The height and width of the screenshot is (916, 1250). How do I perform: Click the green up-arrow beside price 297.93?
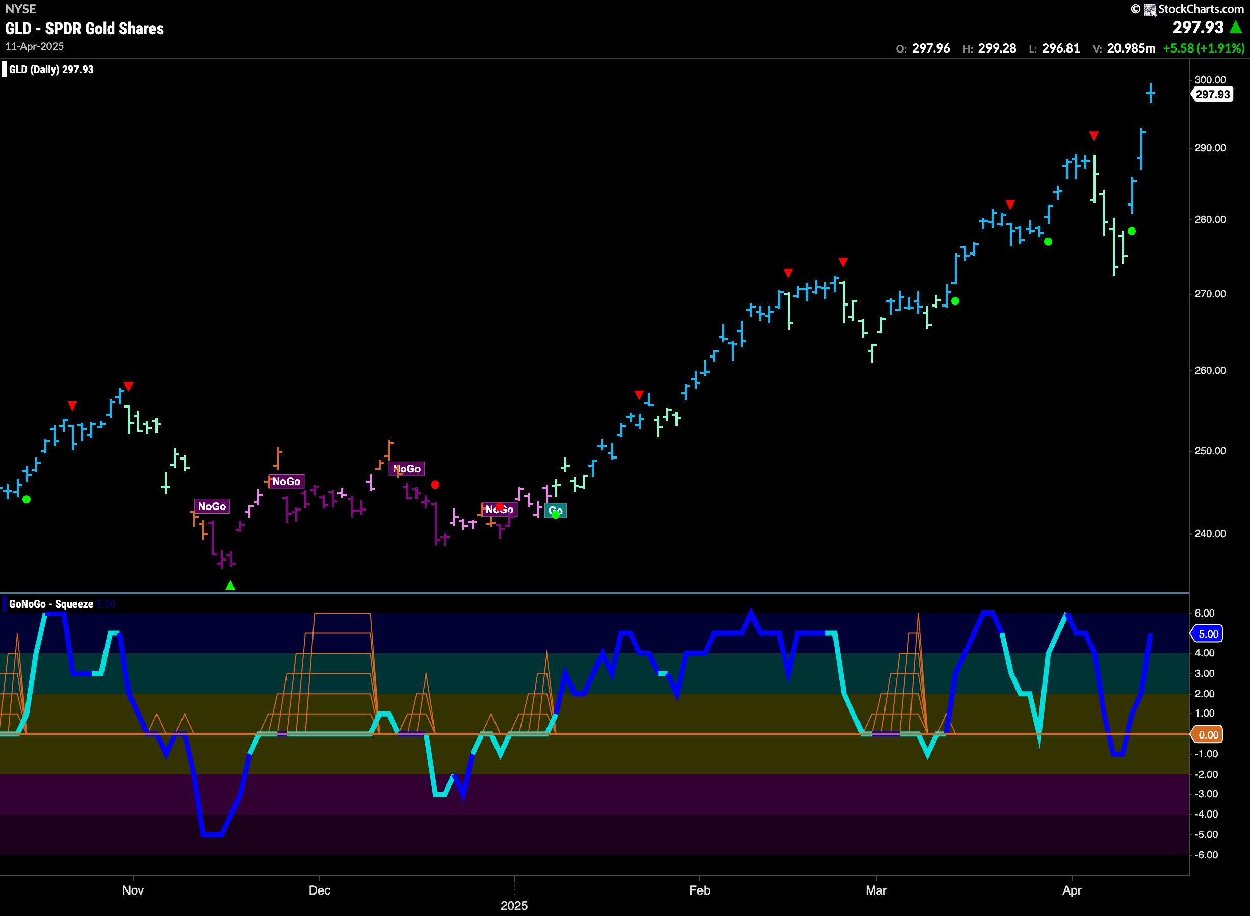click(x=1236, y=27)
